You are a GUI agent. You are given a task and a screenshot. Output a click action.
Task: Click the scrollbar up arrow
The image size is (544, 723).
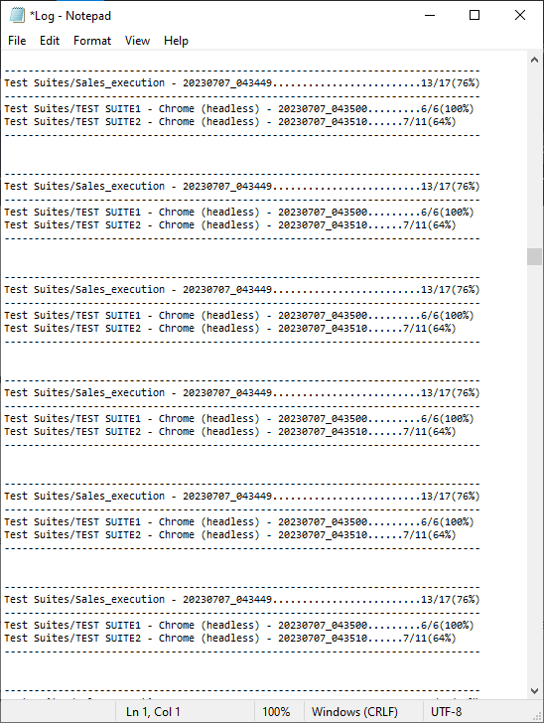tap(534, 60)
